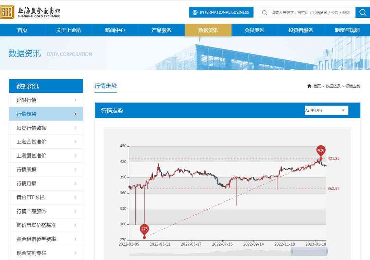Click the Shanghai Gold Exchange logo
370x260 pixels.
pyautogui.click(x=30, y=12)
